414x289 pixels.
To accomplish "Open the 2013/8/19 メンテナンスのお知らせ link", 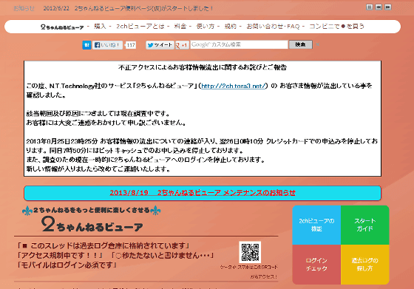I will coord(203,193).
